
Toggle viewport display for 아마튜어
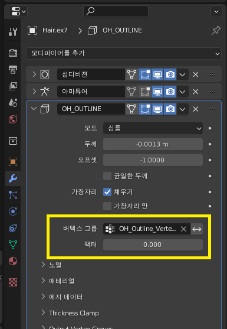point(157,92)
